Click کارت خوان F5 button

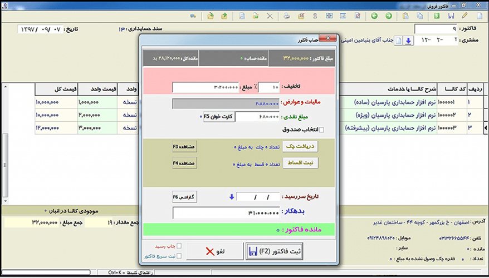(x=219, y=117)
